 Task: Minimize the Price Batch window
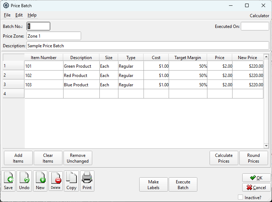(231, 5)
